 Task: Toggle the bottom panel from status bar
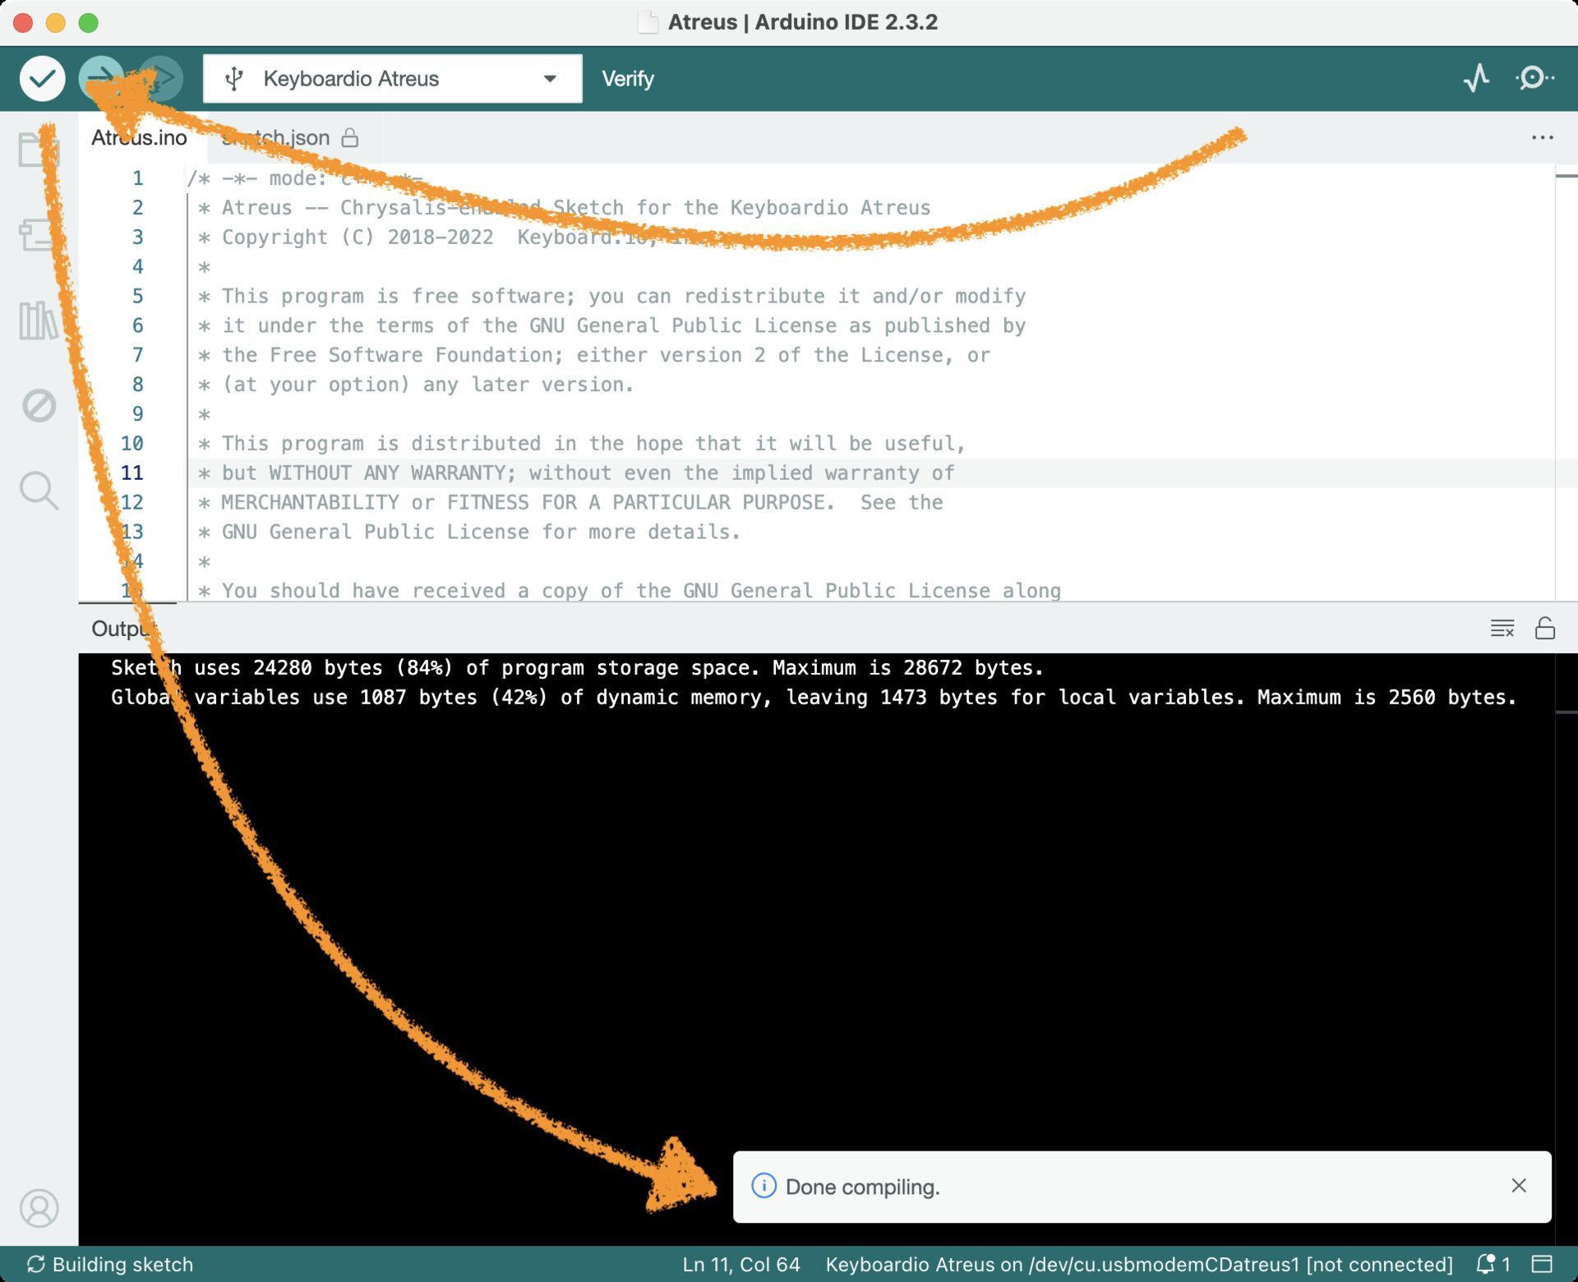coord(1543,1265)
